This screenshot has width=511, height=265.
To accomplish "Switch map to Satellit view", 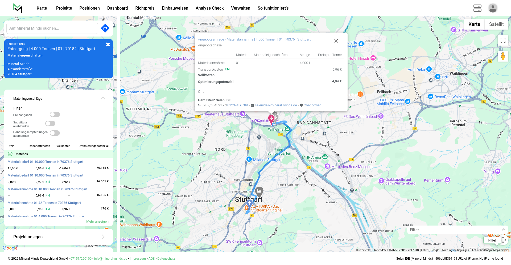I will tap(496, 24).
